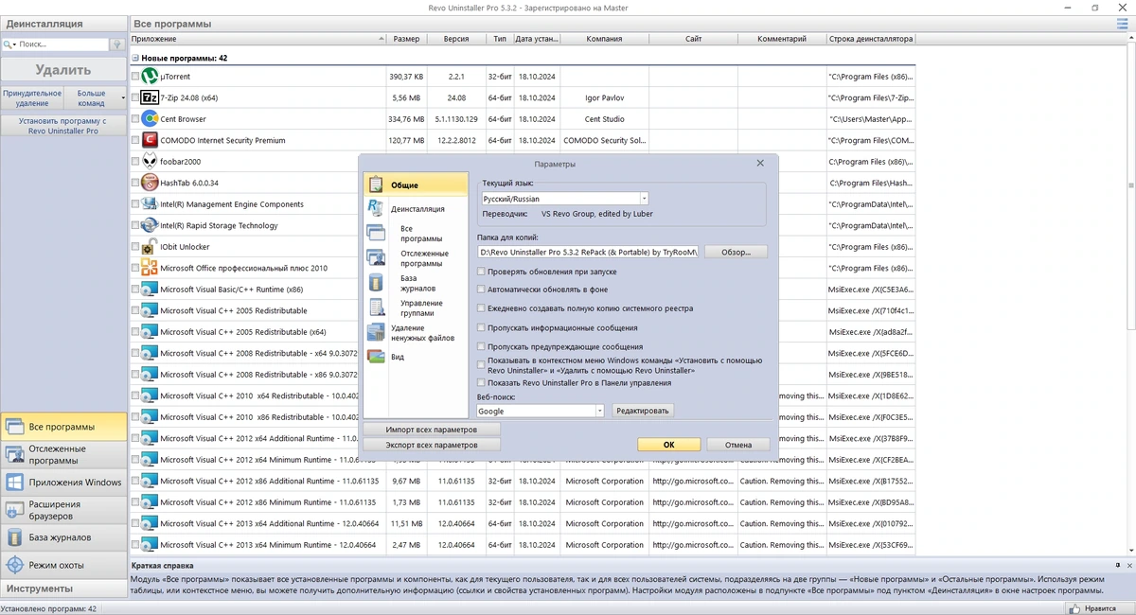Select the Общие settings category icon
This screenshot has width=1136, height=615.
click(x=376, y=184)
